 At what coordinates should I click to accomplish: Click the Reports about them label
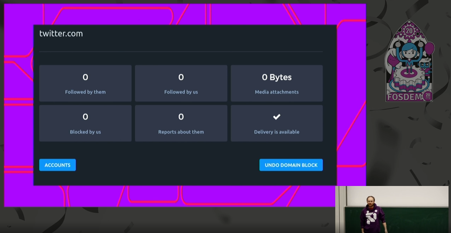click(x=181, y=132)
